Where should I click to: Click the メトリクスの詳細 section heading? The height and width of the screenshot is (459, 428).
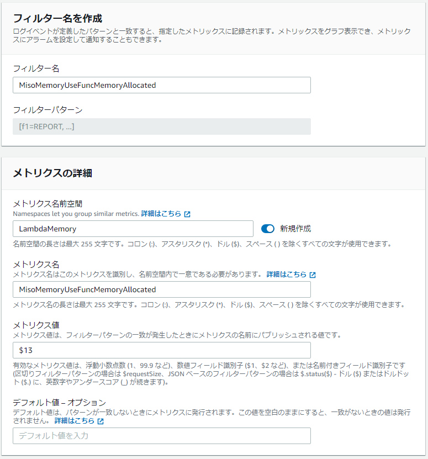pyautogui.click(x=52, y=173)
